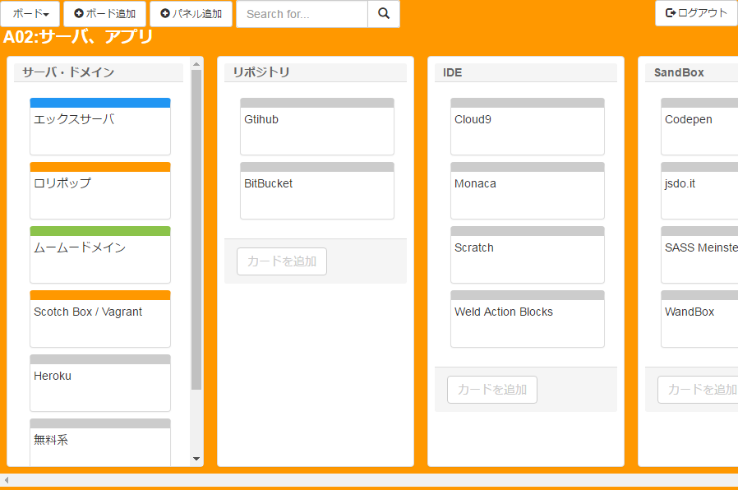Open the jsdo.it card

(699, 191)
